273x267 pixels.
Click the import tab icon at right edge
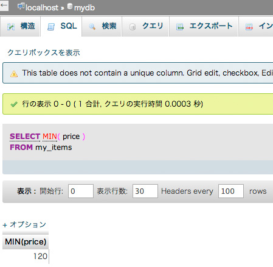pos(249,27)
